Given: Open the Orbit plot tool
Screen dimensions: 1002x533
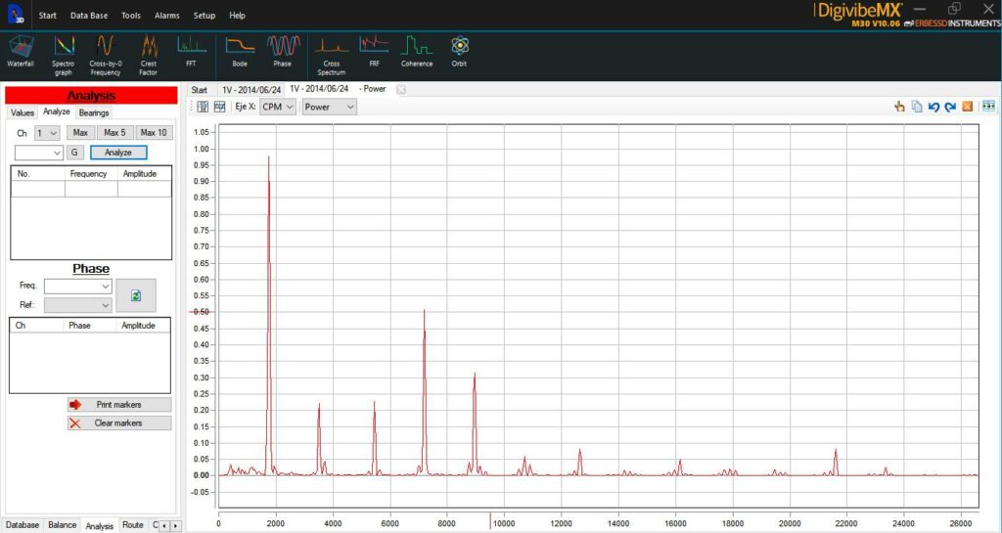Looking at the screenshot, I should click(x=459, y=51).
